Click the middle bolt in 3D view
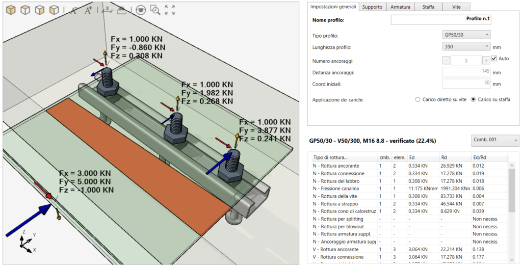This screenshot has width=522, height=267. point(175,128)
